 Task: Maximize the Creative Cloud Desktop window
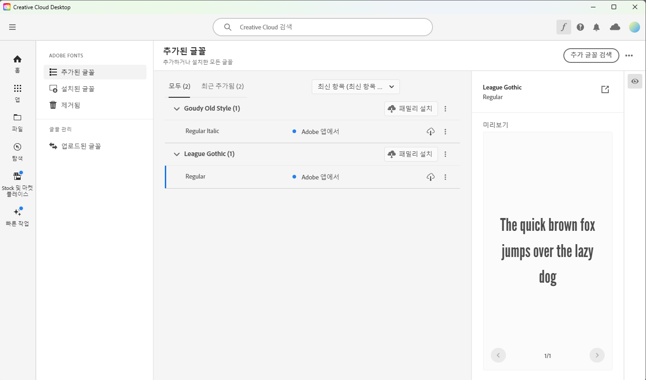(614, 7)
